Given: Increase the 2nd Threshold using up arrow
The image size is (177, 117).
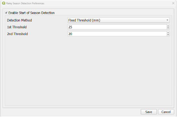Looking at the screenshot, I should coord(168,32).
